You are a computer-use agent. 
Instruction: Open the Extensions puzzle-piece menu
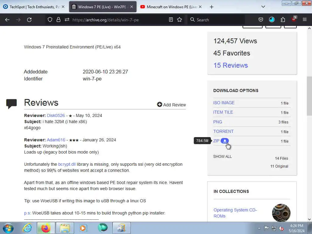(283, 19)
